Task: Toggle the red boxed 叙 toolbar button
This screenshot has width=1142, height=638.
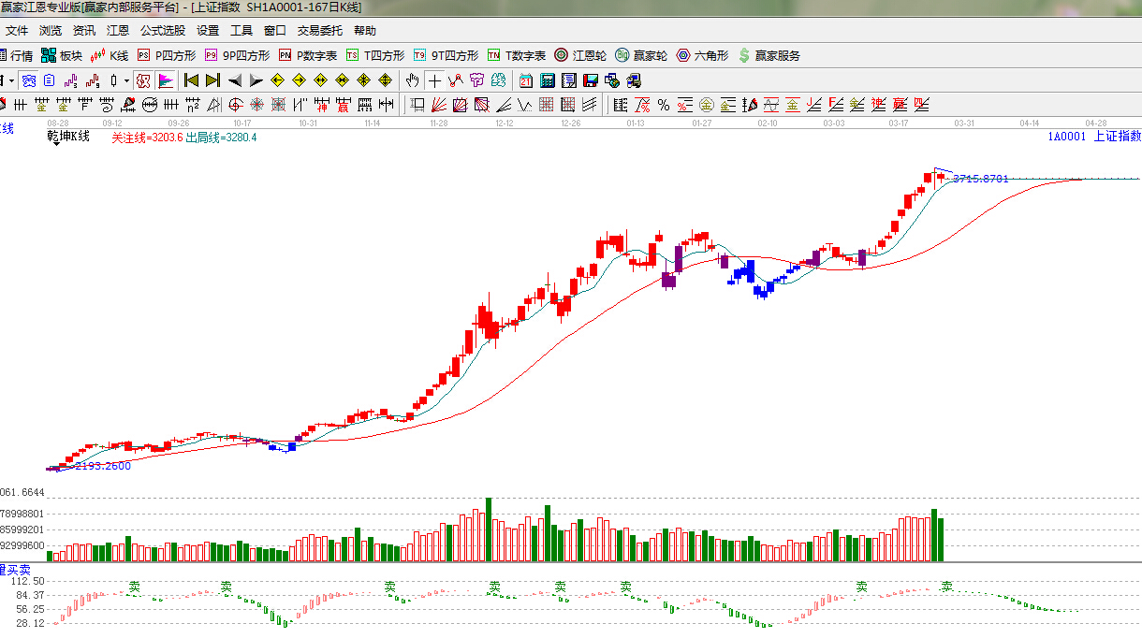Action: [x=142, y=80]
